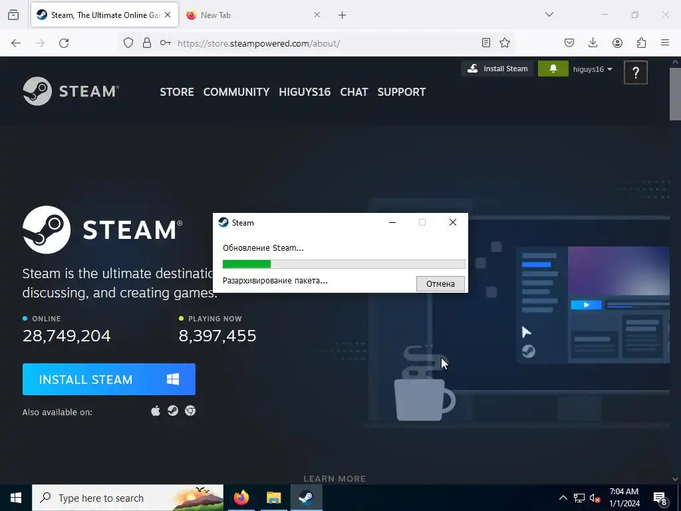Open the extensions puzzle icon
Viewport: 681px width, 511px height.
[641, 43]
